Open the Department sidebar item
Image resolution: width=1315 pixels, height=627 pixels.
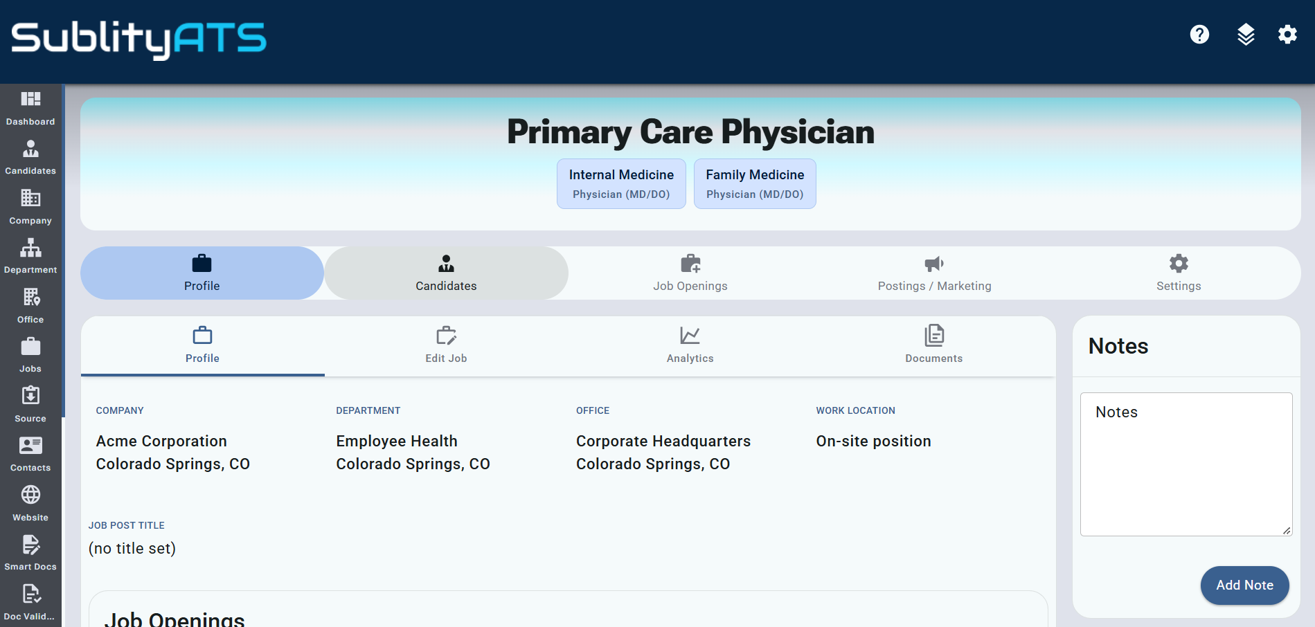coord(30,256)
